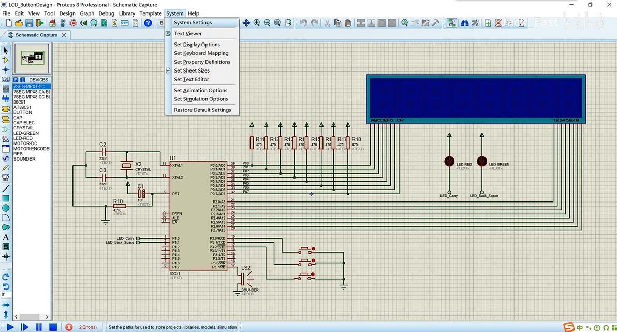This screenshot has width=617, height=332.
Task: Pause the simulation
Action: (39, 327)
